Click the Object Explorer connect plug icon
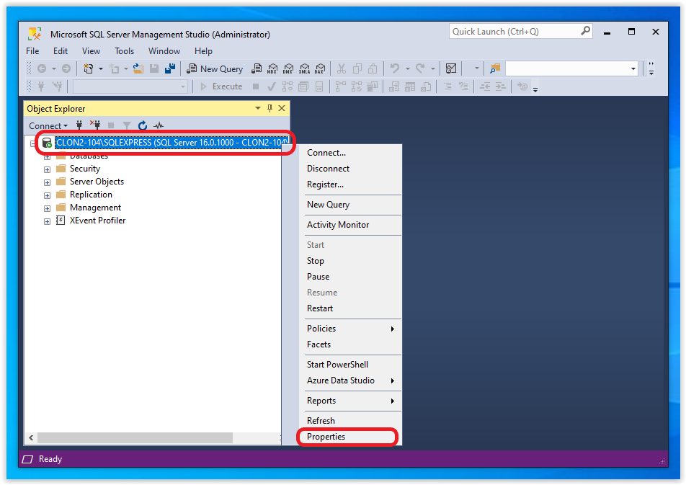 click(79, 125)
